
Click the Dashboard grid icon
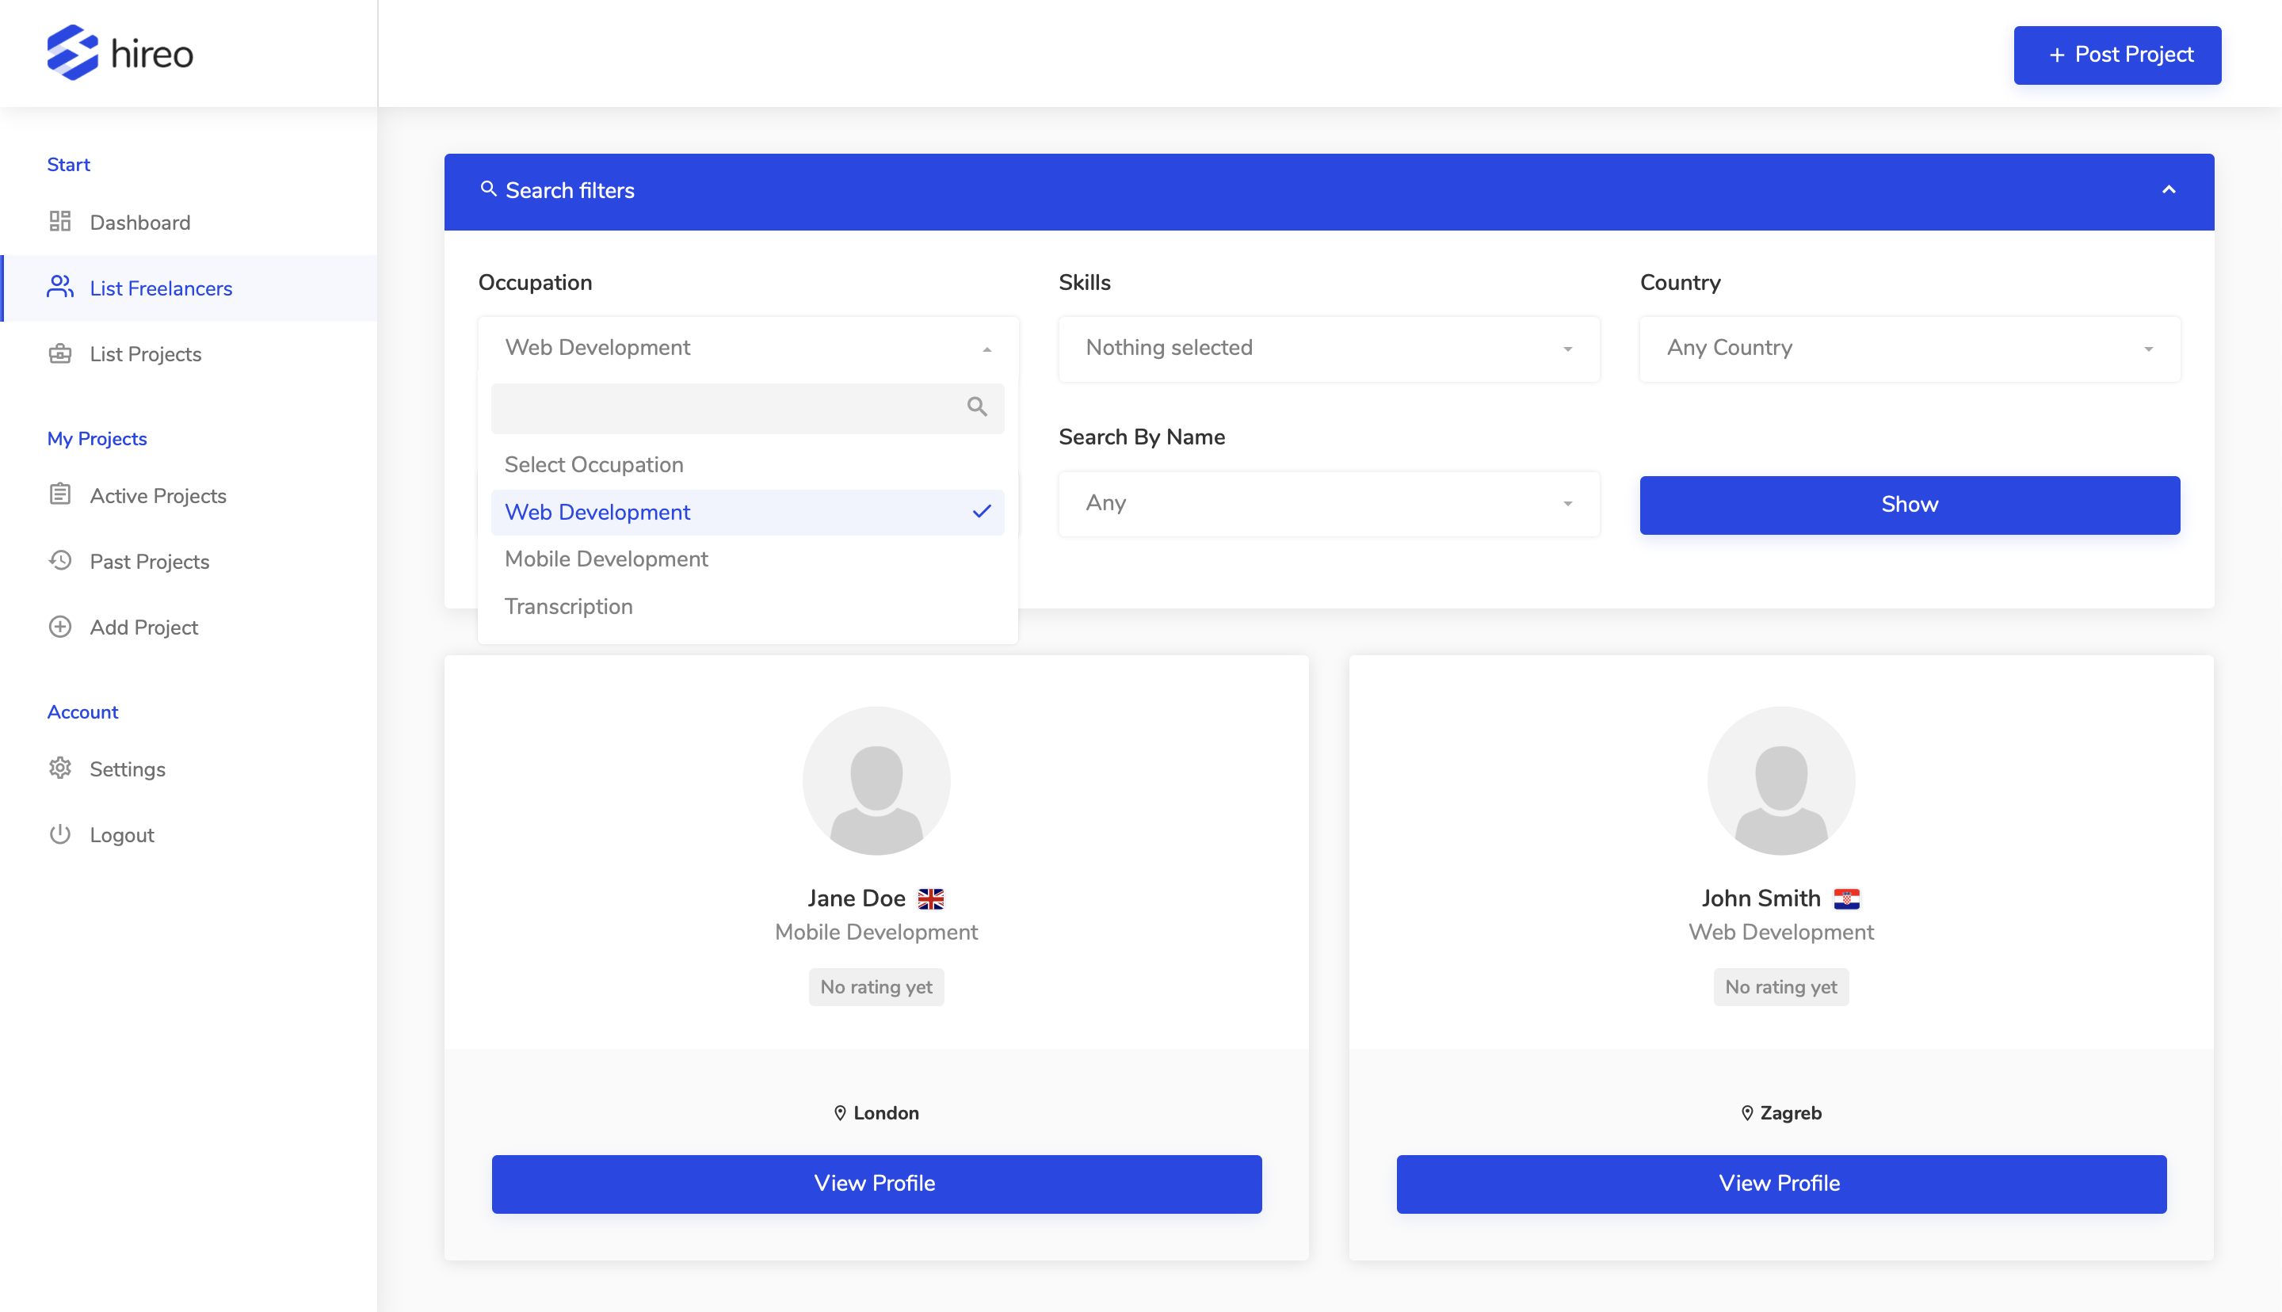(x=60, y=222)
